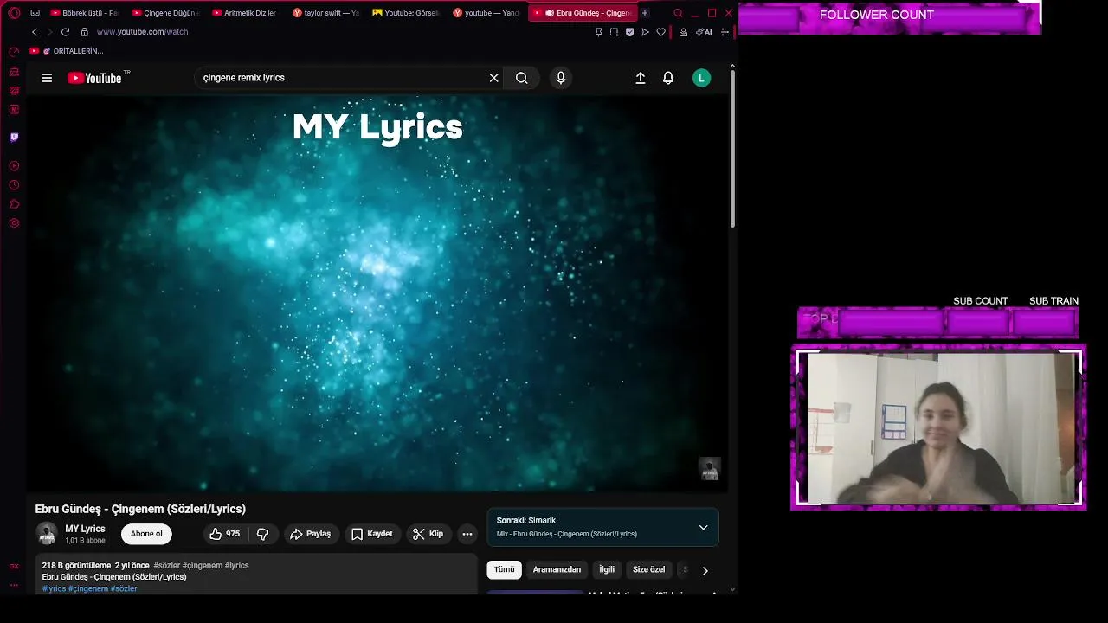Click the magnifier search button

522,78
